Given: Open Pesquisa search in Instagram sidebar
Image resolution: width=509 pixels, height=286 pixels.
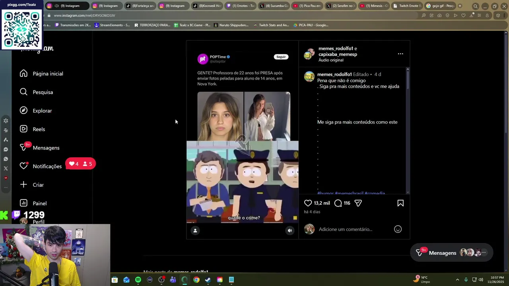Looking at the screenshot, I should pyautogui.click(x=37, y=92).
